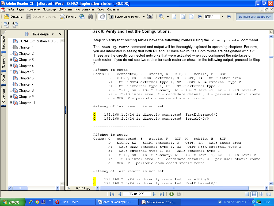
Task: Select the Hand tool
Action: click(x=102, y=17)
